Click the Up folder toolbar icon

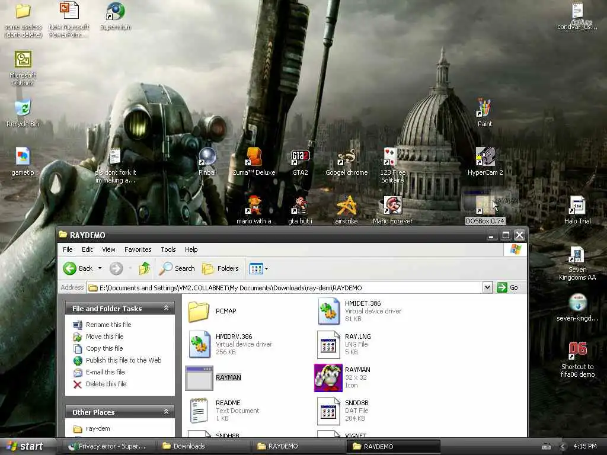pos(145,268)
